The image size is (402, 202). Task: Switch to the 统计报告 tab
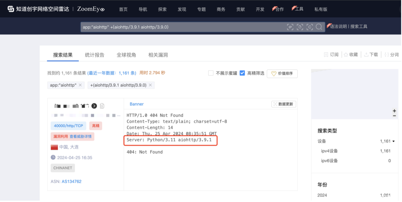(x=94, y=55)
